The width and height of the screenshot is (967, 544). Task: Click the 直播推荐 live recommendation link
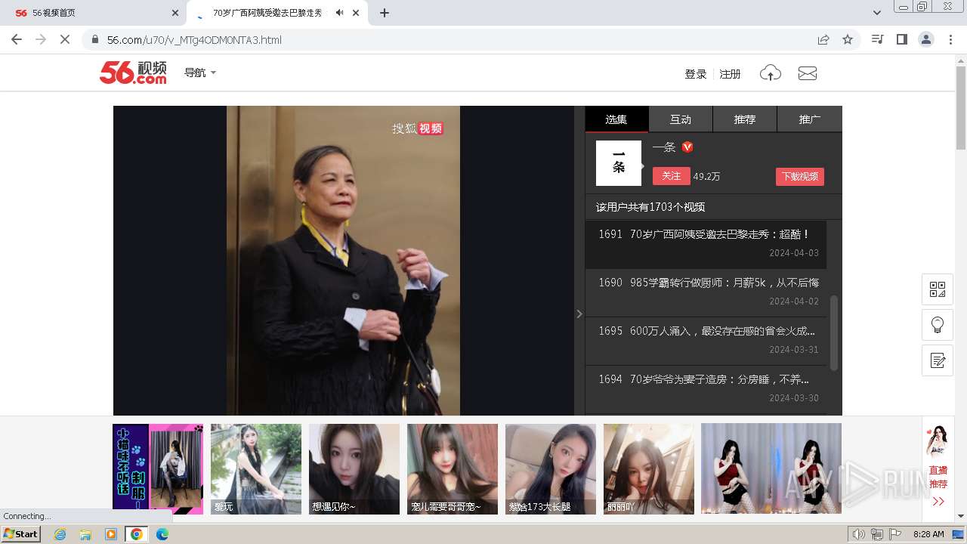pyautogui.click(x=938, y=477)
